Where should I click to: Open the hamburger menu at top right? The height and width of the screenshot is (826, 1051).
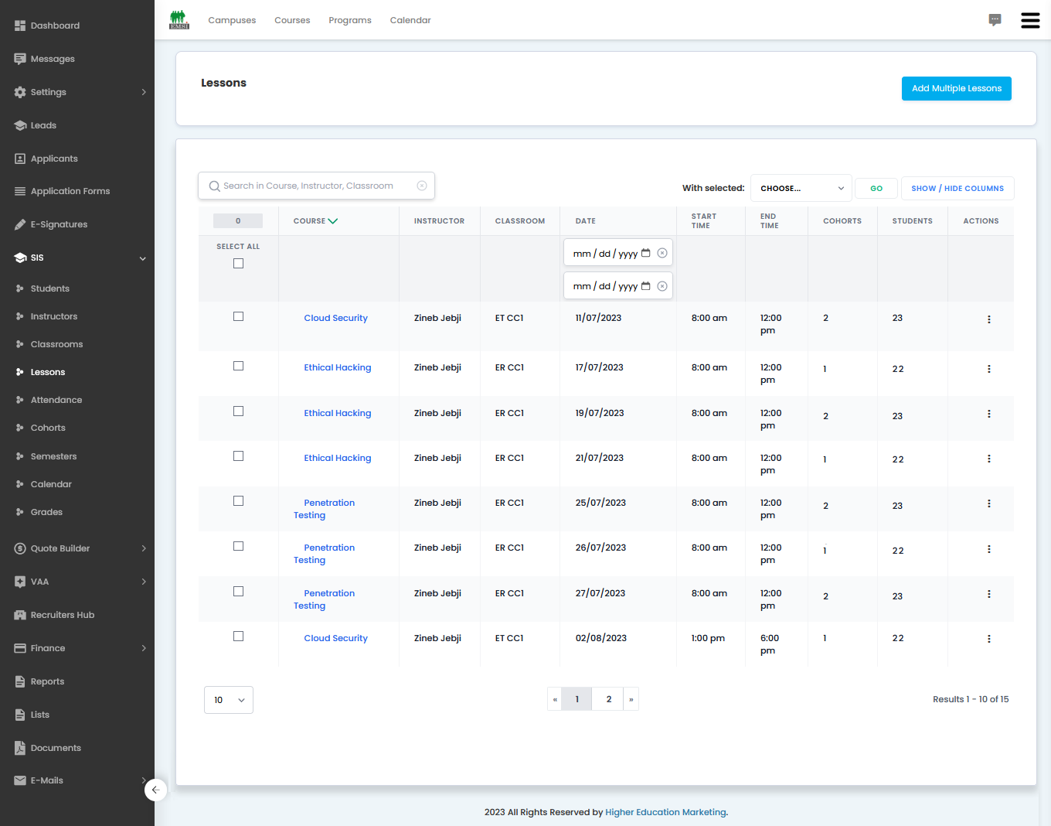click(1030, 20)
